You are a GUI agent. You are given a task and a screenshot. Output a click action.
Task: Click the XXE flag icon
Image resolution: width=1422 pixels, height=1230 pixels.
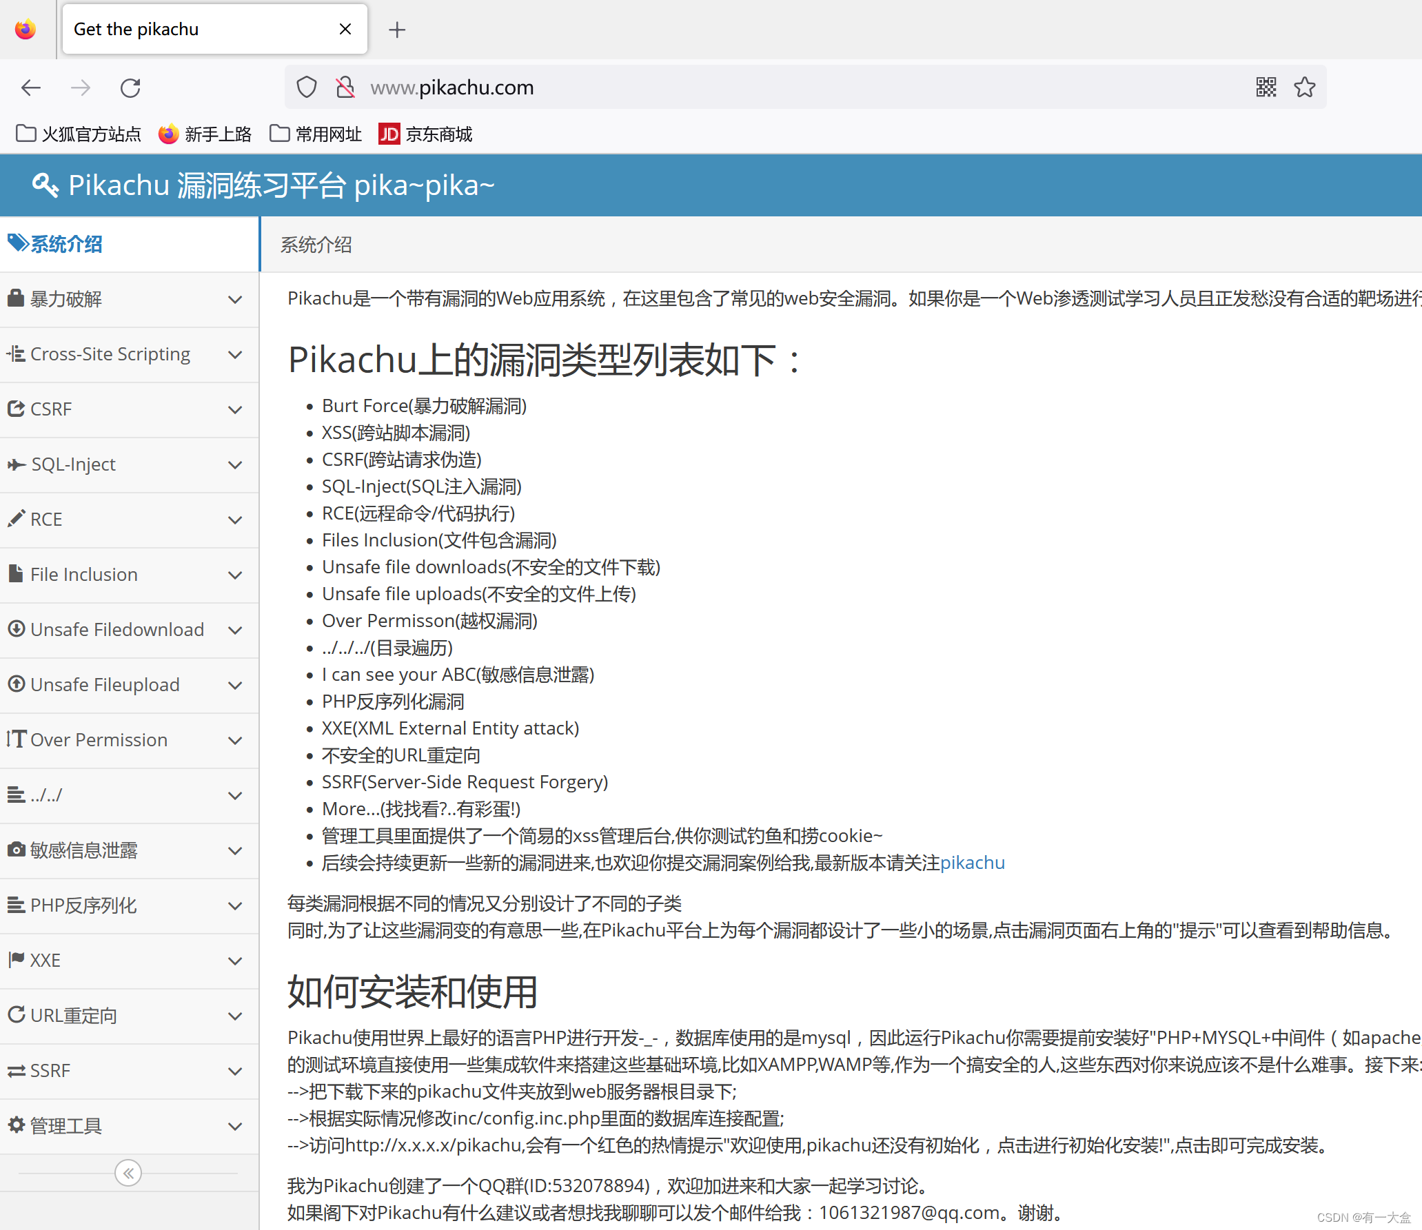17,960
